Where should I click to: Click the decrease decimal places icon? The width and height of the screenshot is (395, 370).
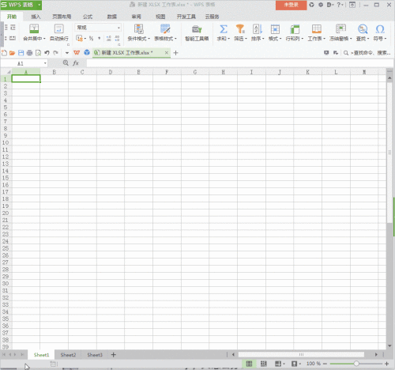pyautogui.click(x=117, y=39)
